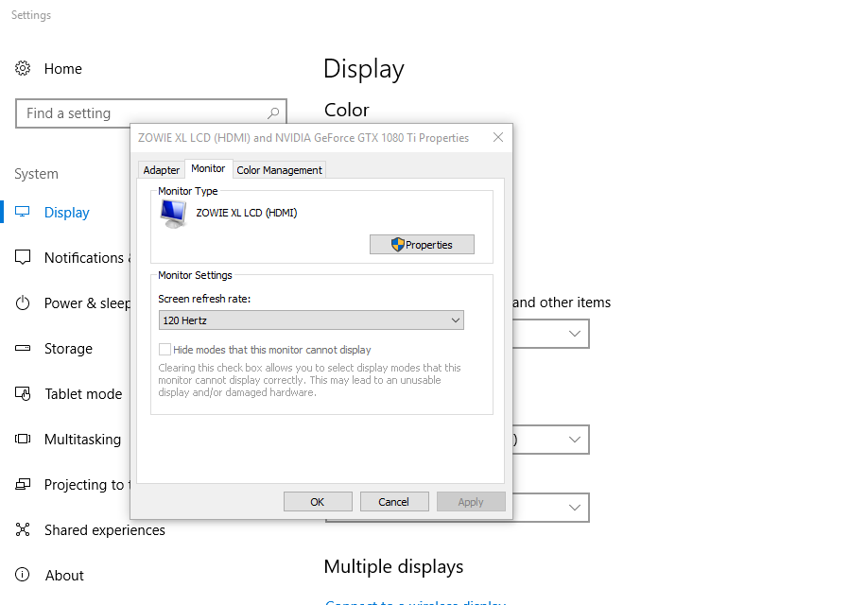Click the Shared experiences icon
Screen dimensions: 866x605
click(x=23, y=529)
